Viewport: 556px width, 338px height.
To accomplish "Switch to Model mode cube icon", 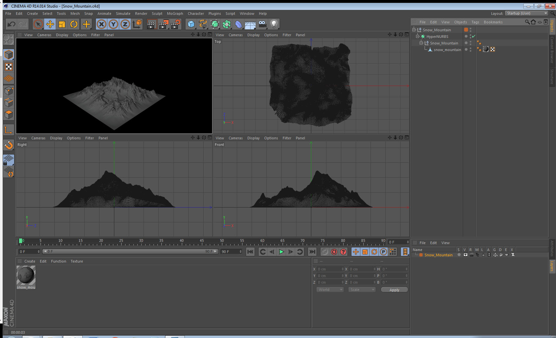I will pyautogui.click(x=9, y=55).
